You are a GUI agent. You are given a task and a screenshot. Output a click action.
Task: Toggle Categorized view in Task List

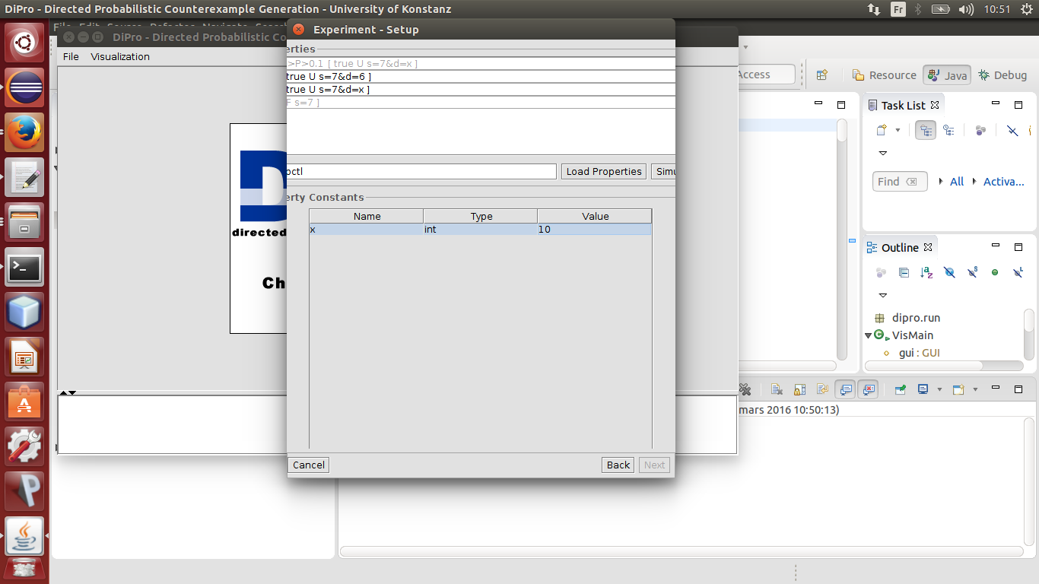pyautogui.click(x=925, y=130)
